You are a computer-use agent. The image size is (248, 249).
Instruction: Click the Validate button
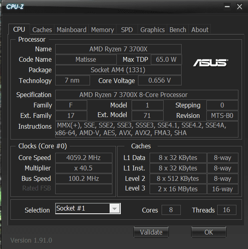pos(151,232)
